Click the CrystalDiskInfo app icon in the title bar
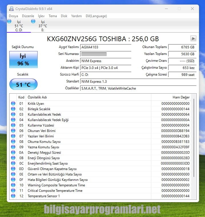 [x=11, y=9]
